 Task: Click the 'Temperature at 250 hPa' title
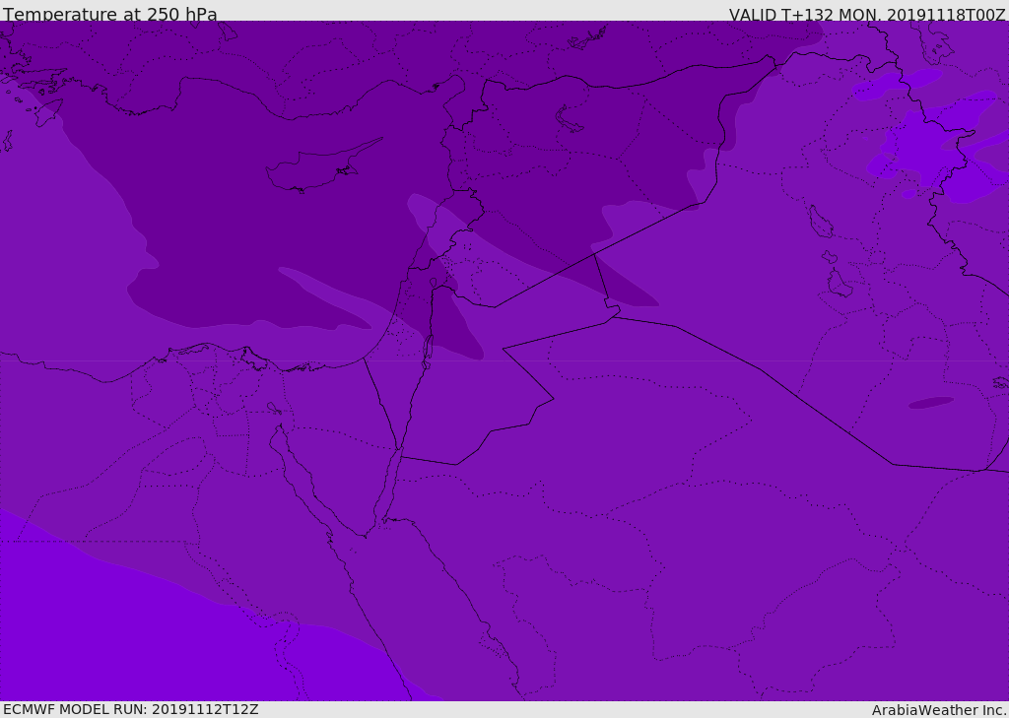110,14
